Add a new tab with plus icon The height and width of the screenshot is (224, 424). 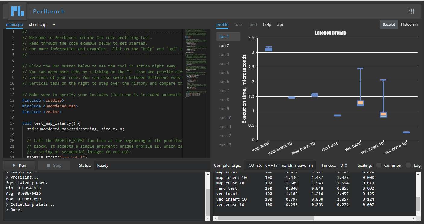pos(54,24)
